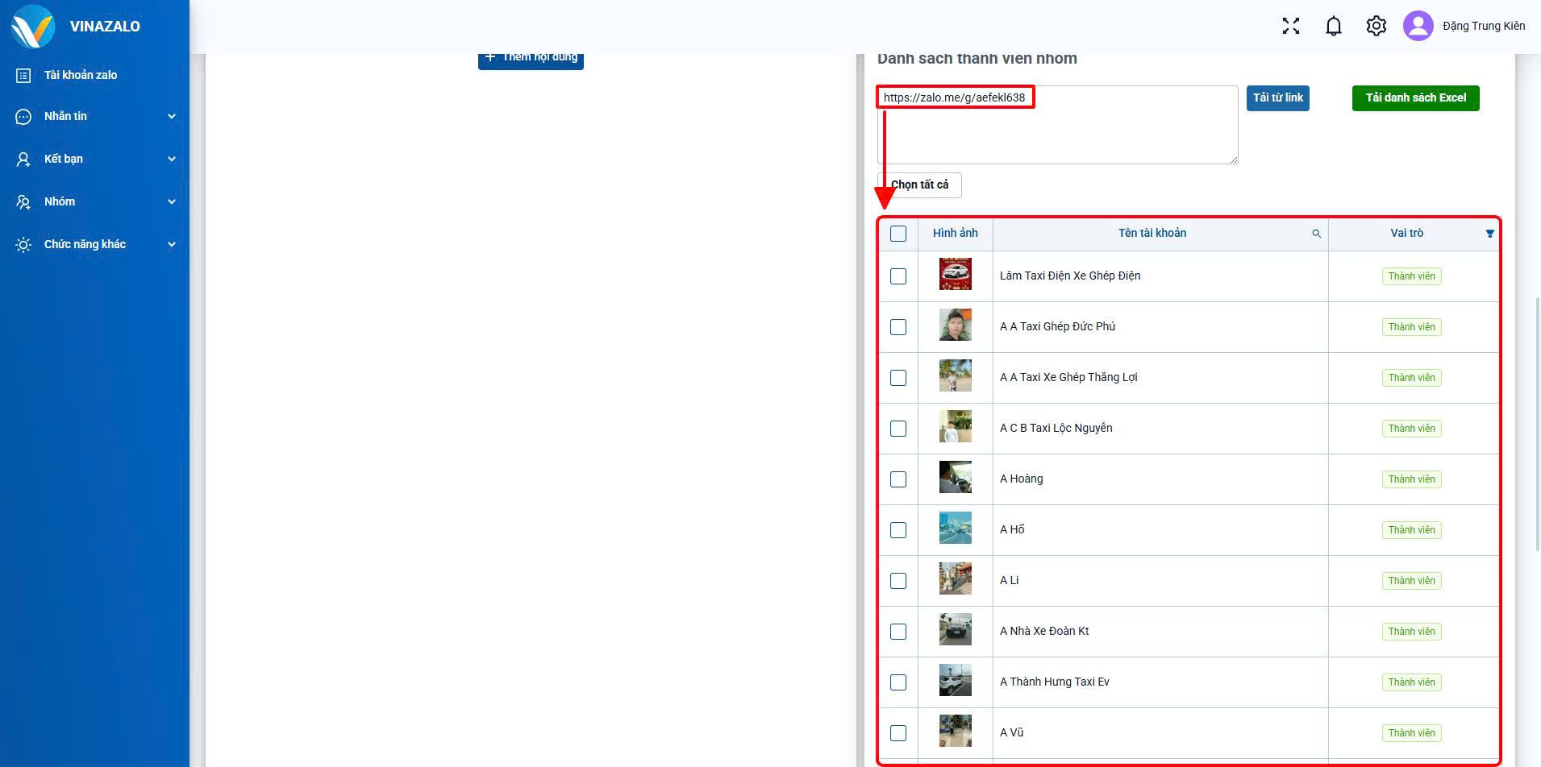Click Tải danh sách Excel button
Screen dimensions: 1541x767
tap(1416, 98)
